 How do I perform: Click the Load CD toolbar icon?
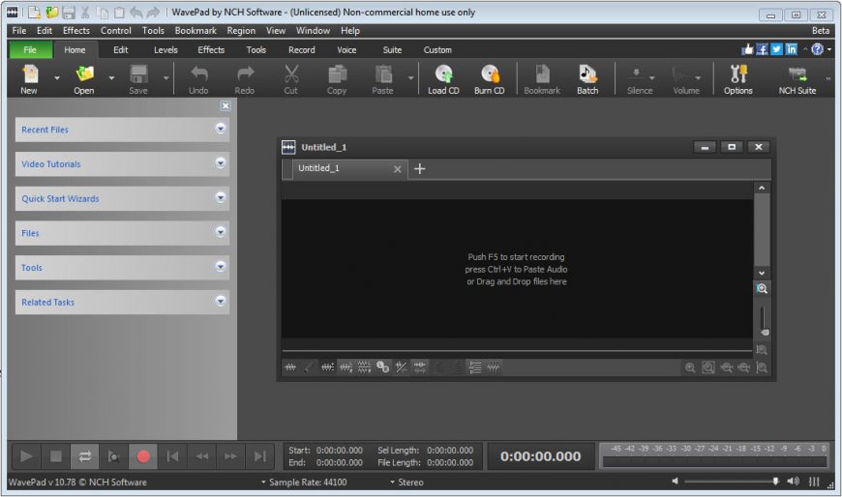coord(443,78)
